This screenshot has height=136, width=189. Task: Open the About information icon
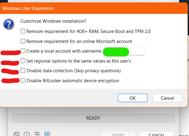coord(27,134)
